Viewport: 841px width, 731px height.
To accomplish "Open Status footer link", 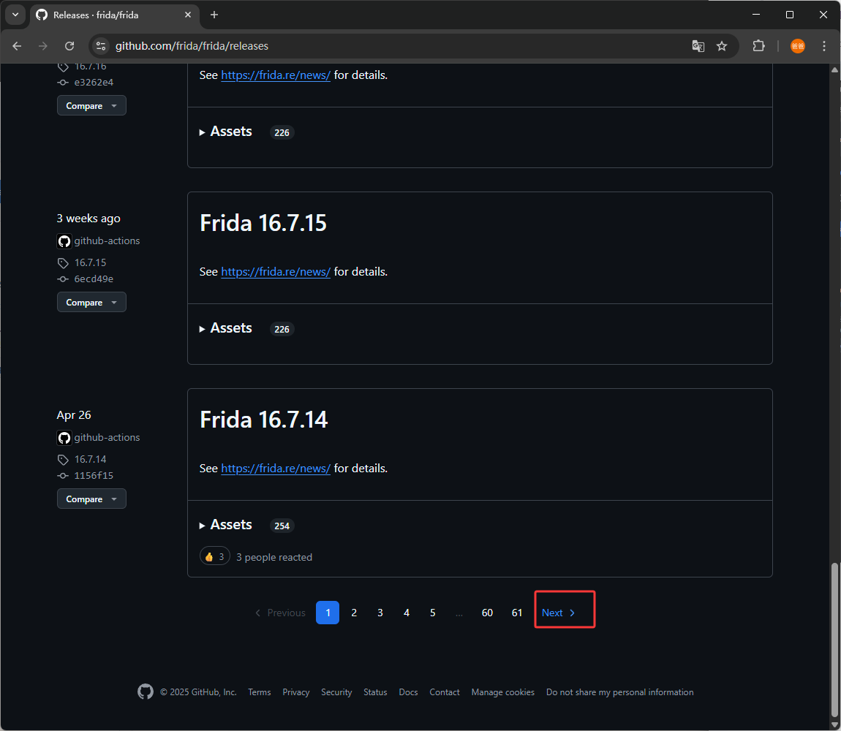I will click(375, 692).
